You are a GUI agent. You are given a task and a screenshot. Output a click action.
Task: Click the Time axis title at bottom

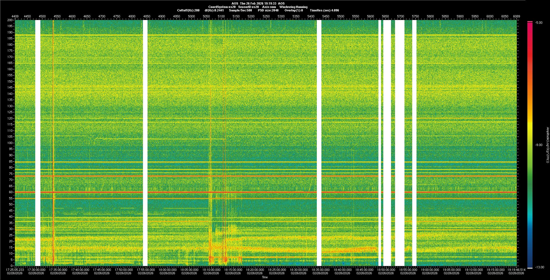tap(265, 277)
